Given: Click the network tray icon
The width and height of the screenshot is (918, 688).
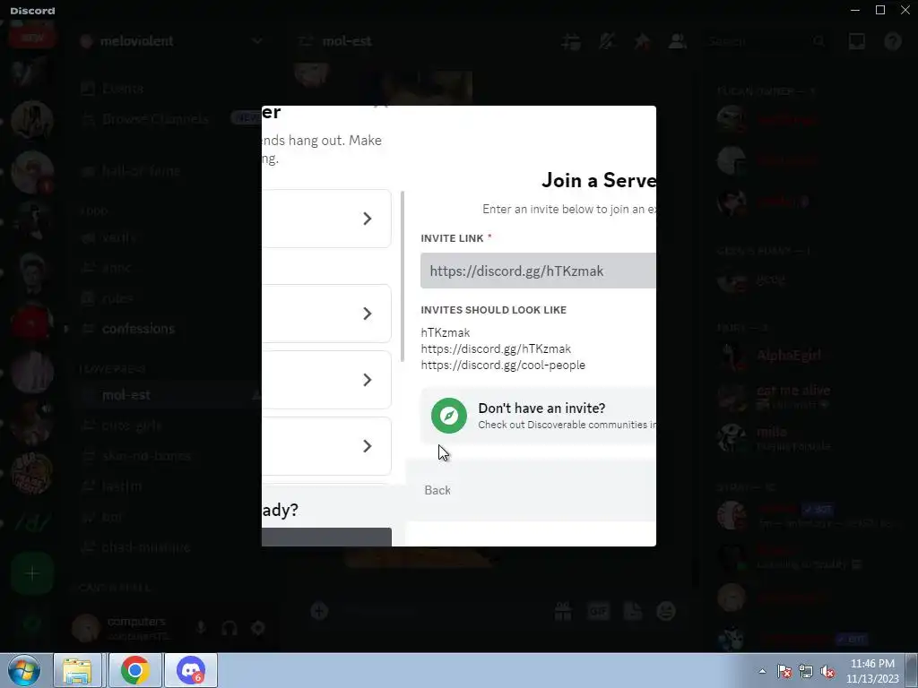Looking at the screenshot, I should (806, 671).
